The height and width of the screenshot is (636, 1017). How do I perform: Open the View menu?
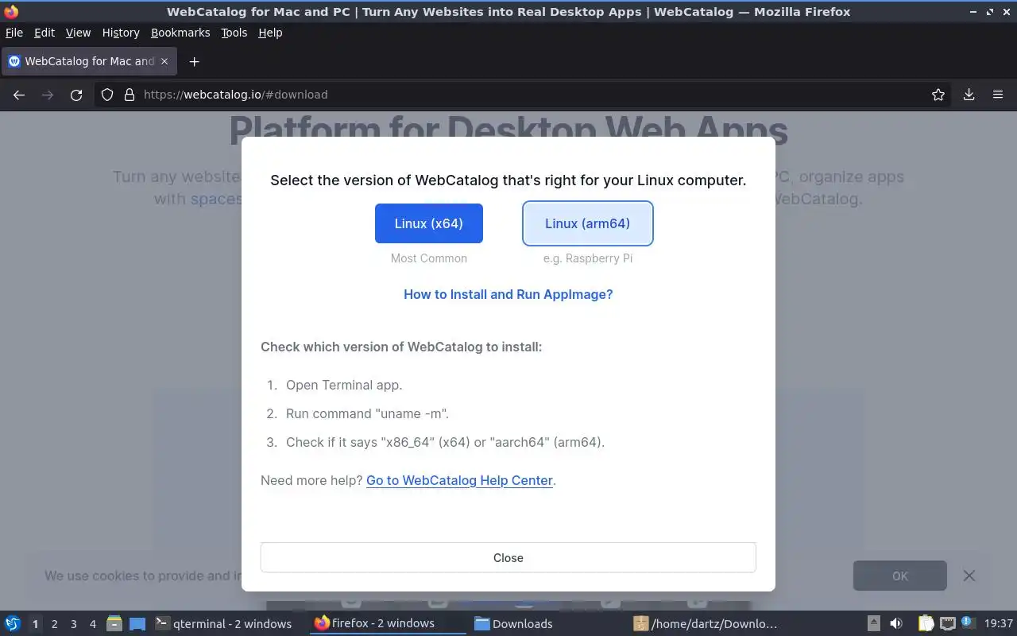(78, 33)
